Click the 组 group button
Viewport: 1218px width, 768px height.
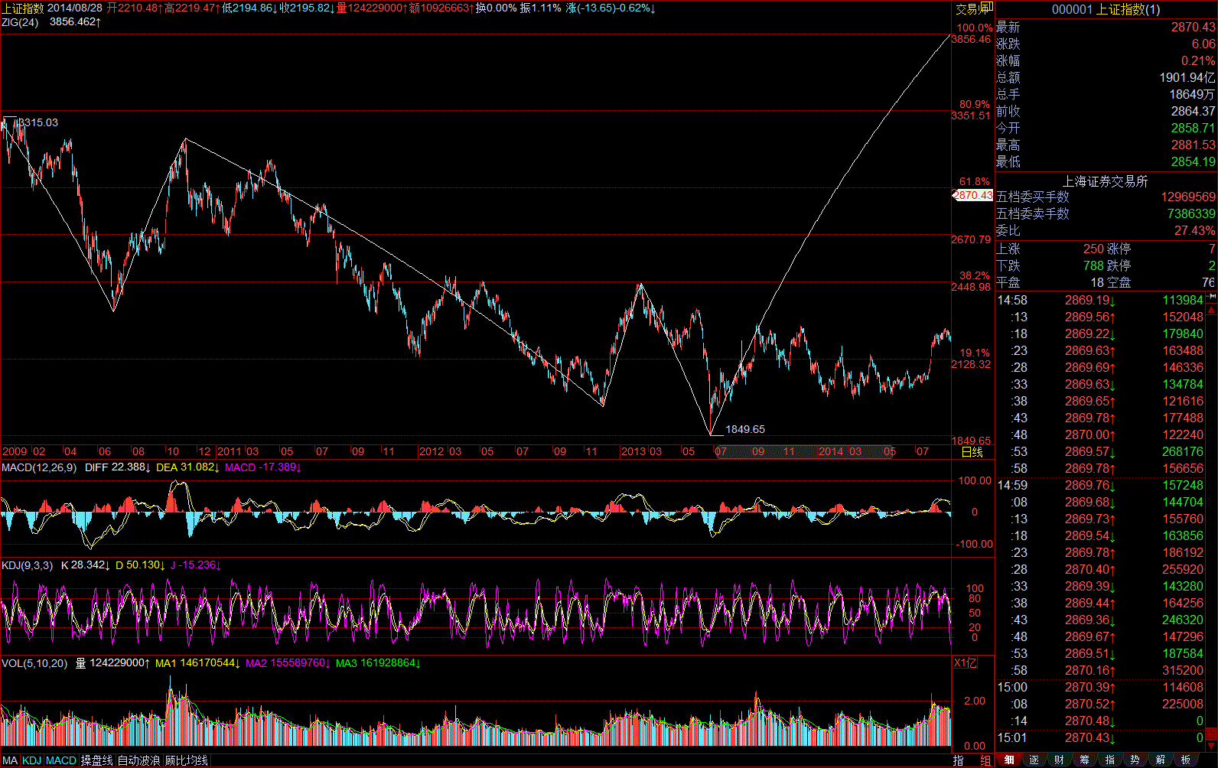pos(985,760)
